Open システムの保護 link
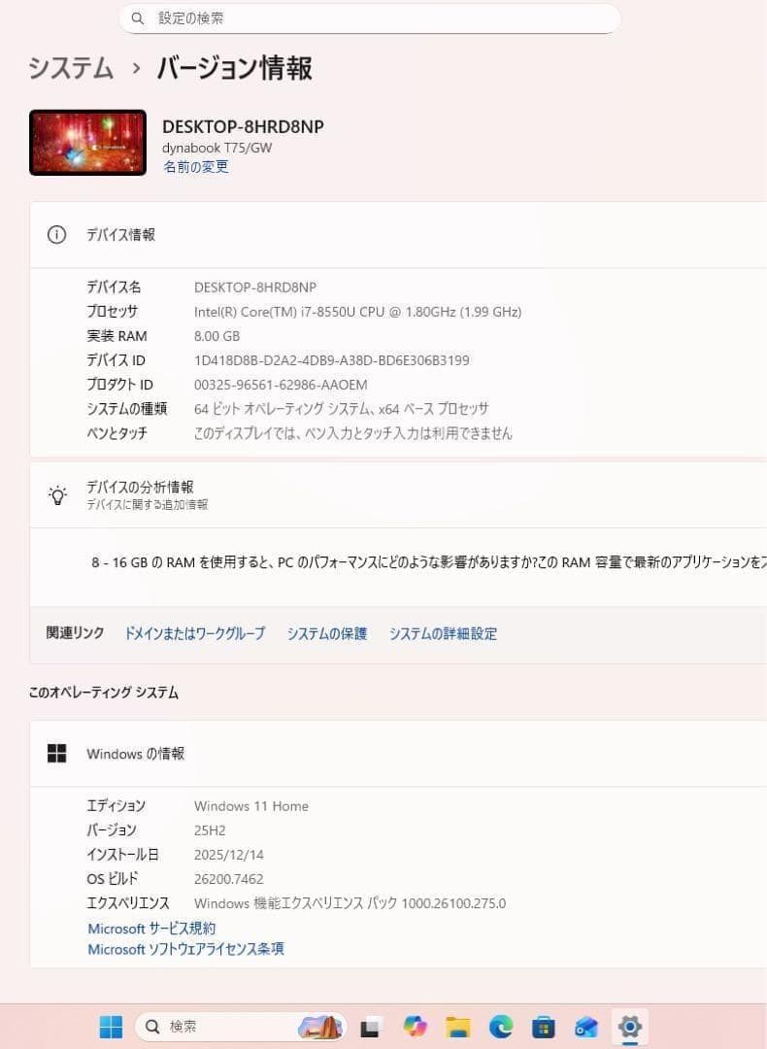767x1049 pixels. click(x=327, y=633)
